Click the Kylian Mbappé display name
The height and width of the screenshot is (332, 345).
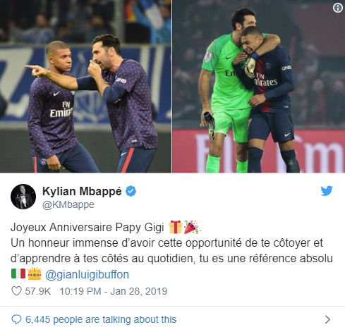pos(82,192)
